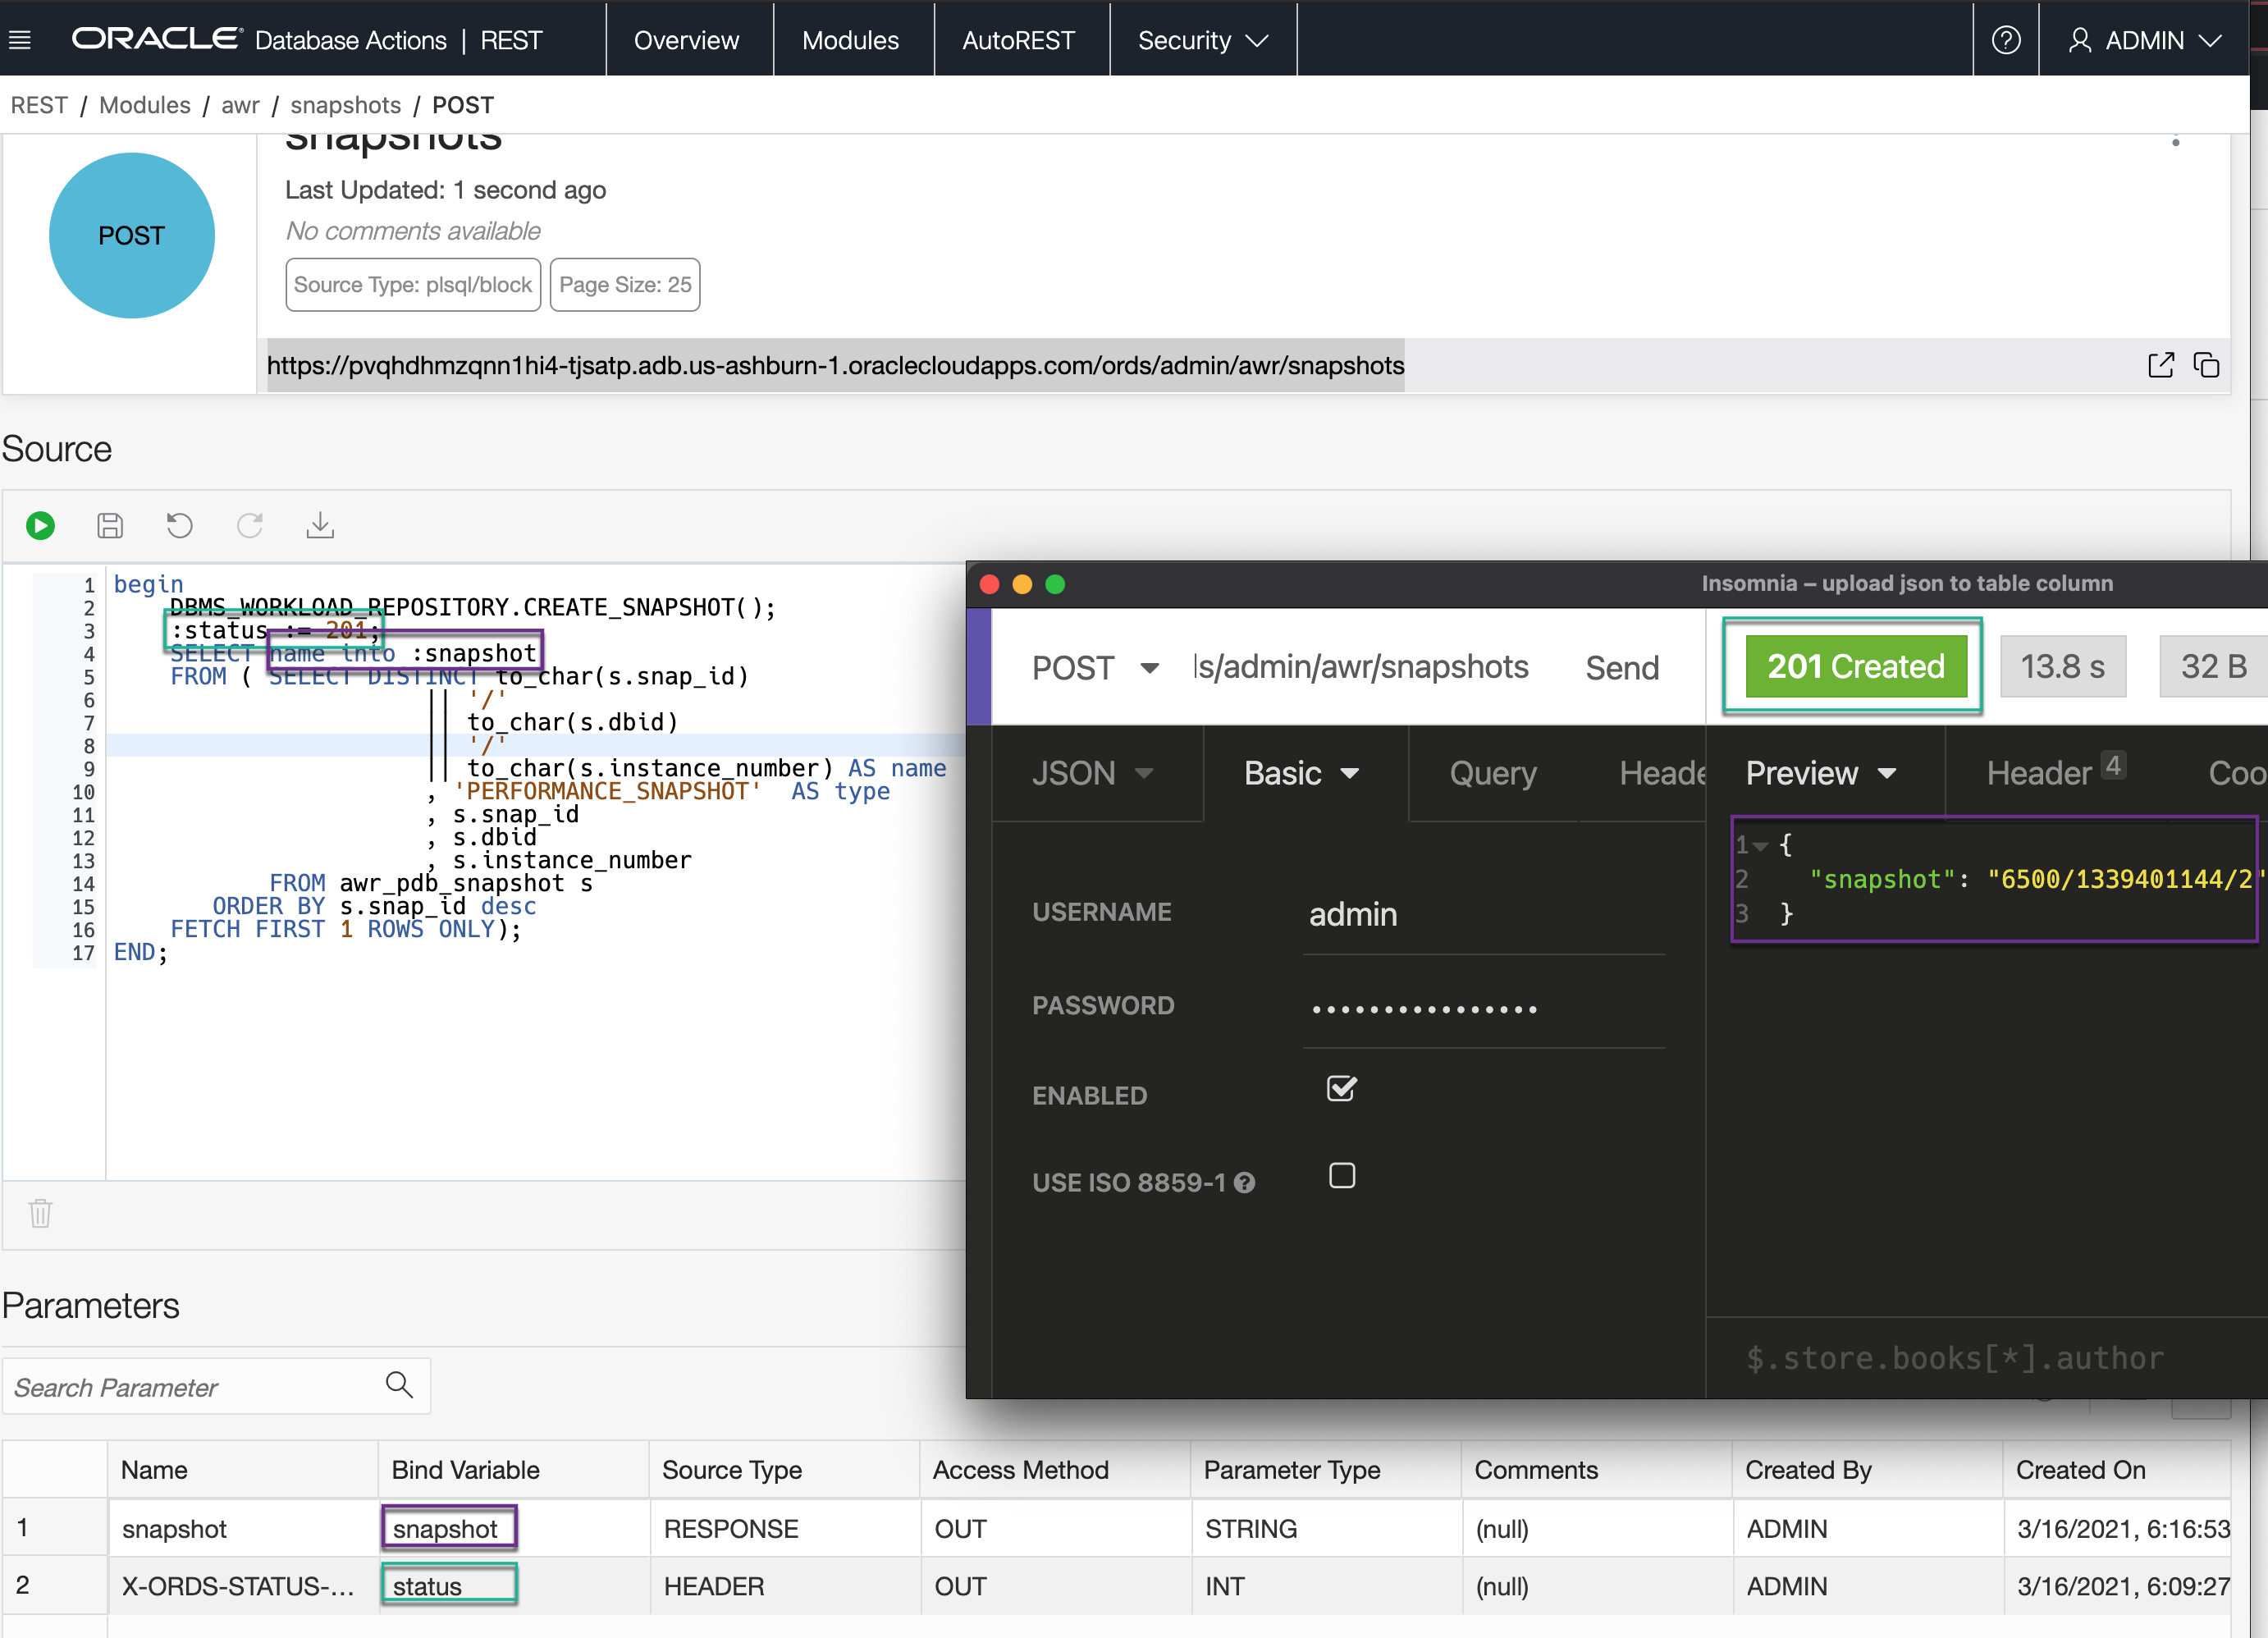Click the Parameter Type column header
Viewport: 2268px width, 1638px height.
[1326, 1469]
